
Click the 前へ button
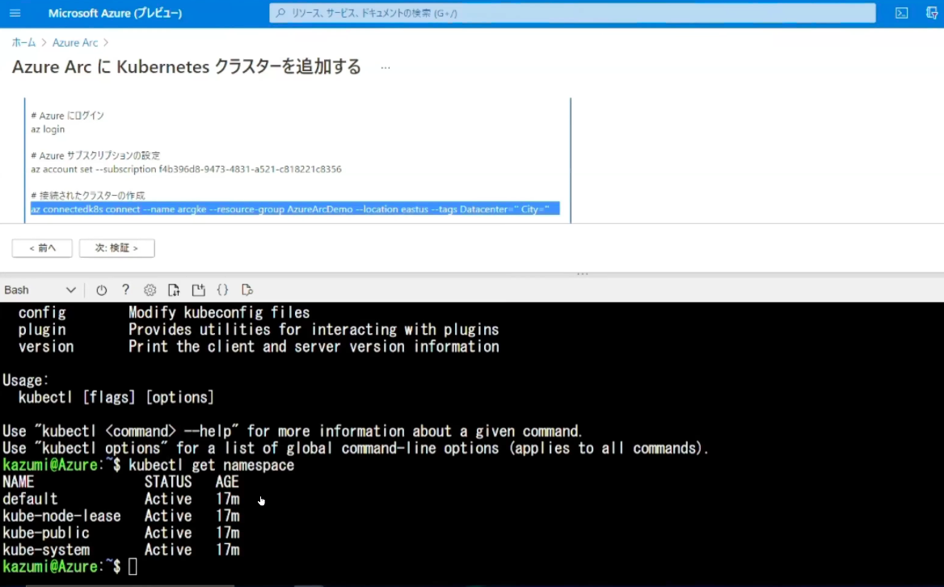tap(41, 248)
